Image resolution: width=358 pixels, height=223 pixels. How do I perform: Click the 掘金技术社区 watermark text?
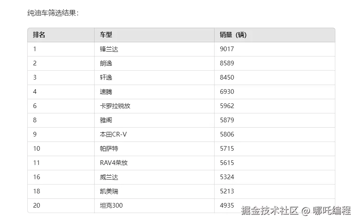[270, 211]
